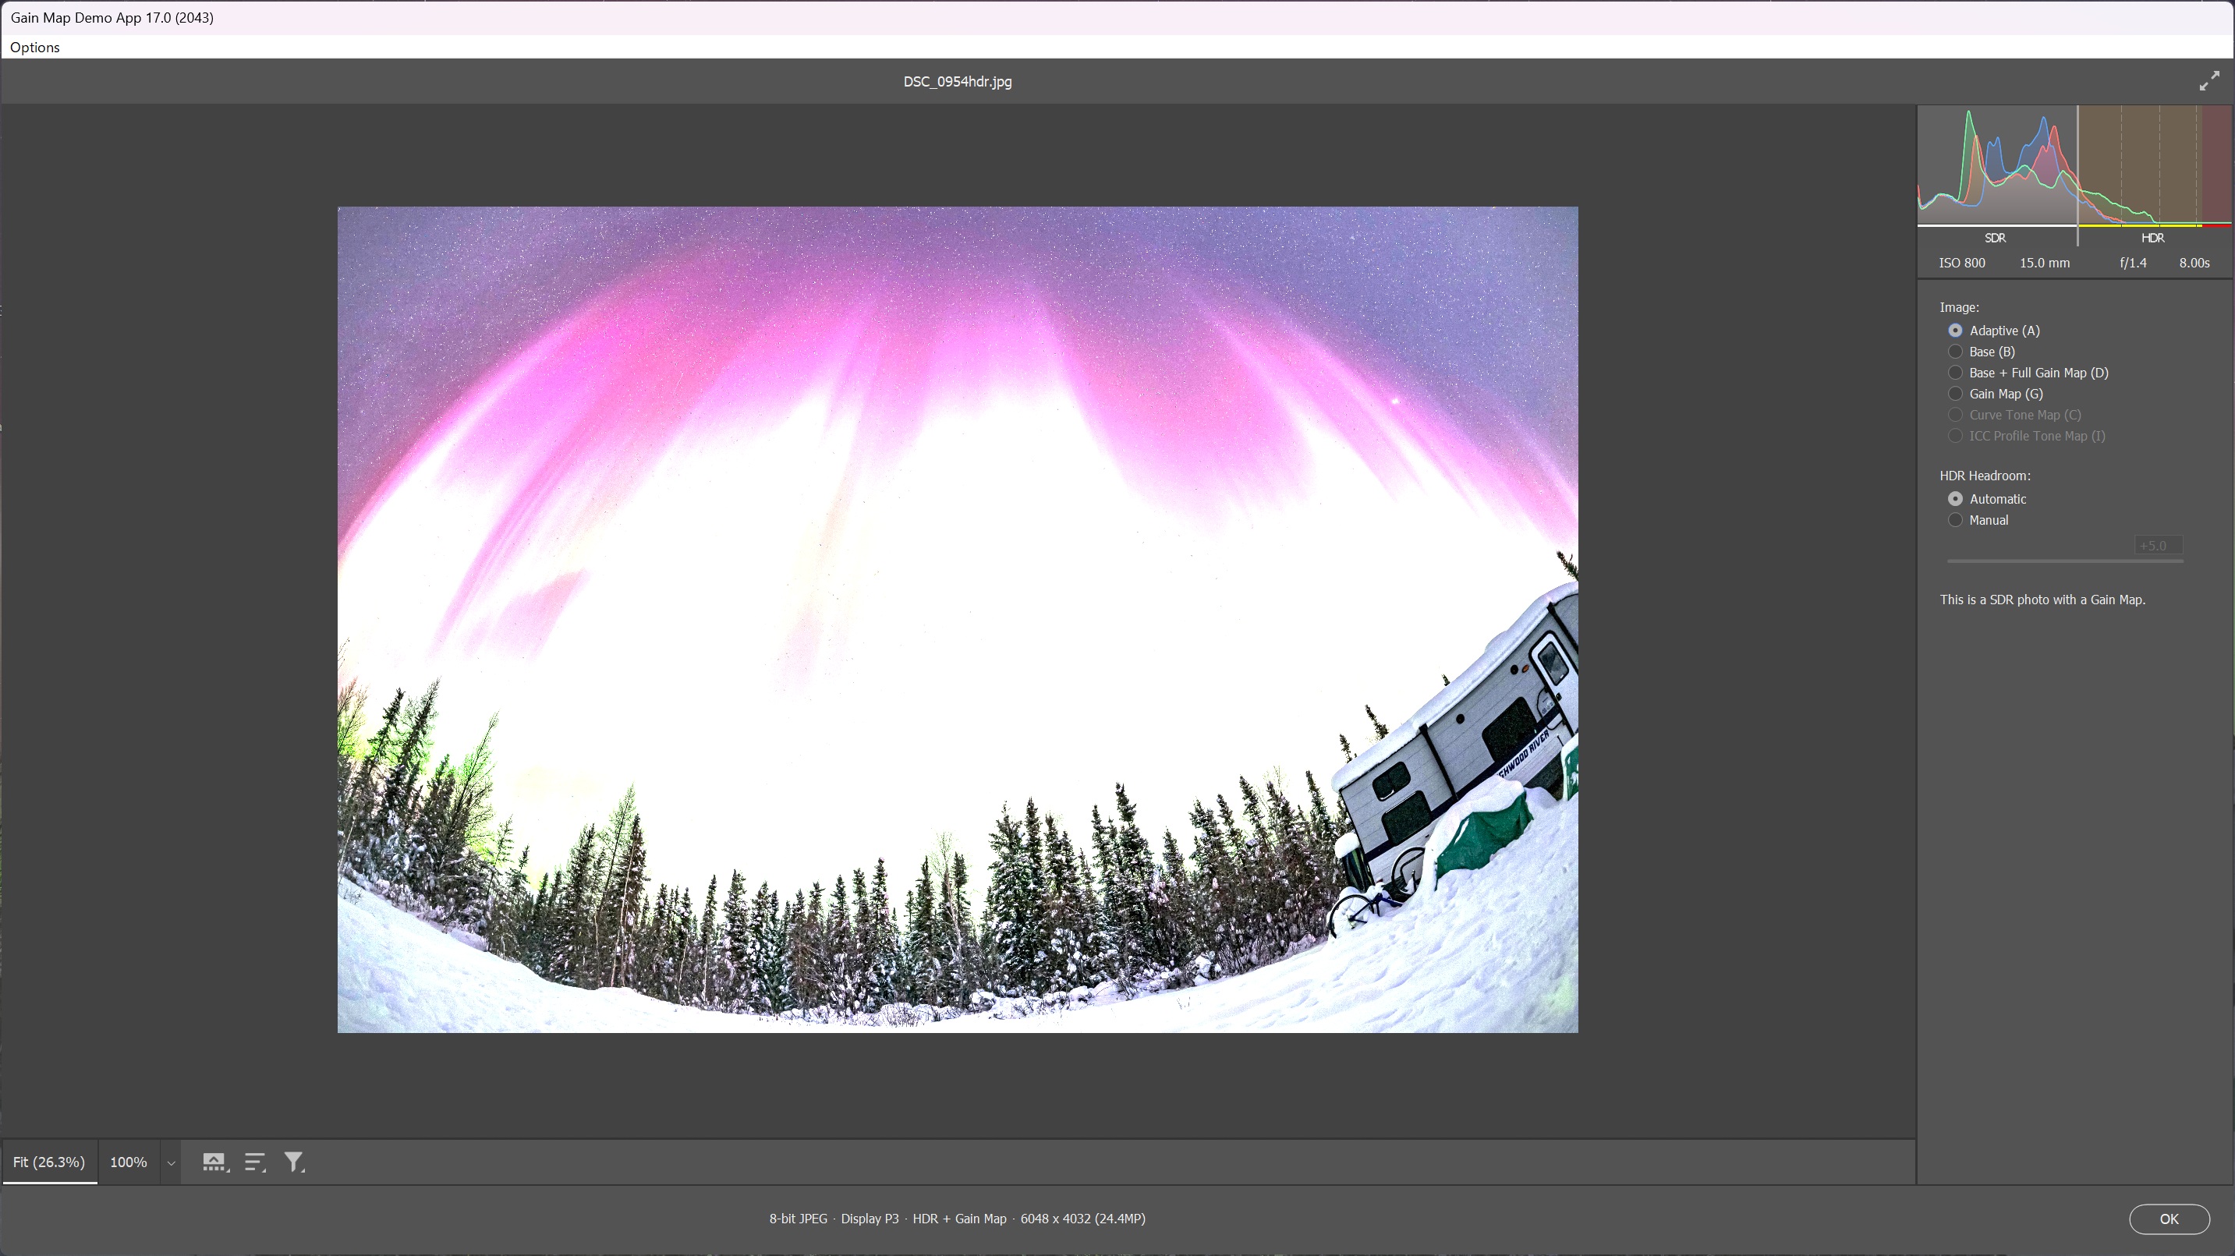
Task: Open the Options menu
Action: tap(35, 47)
